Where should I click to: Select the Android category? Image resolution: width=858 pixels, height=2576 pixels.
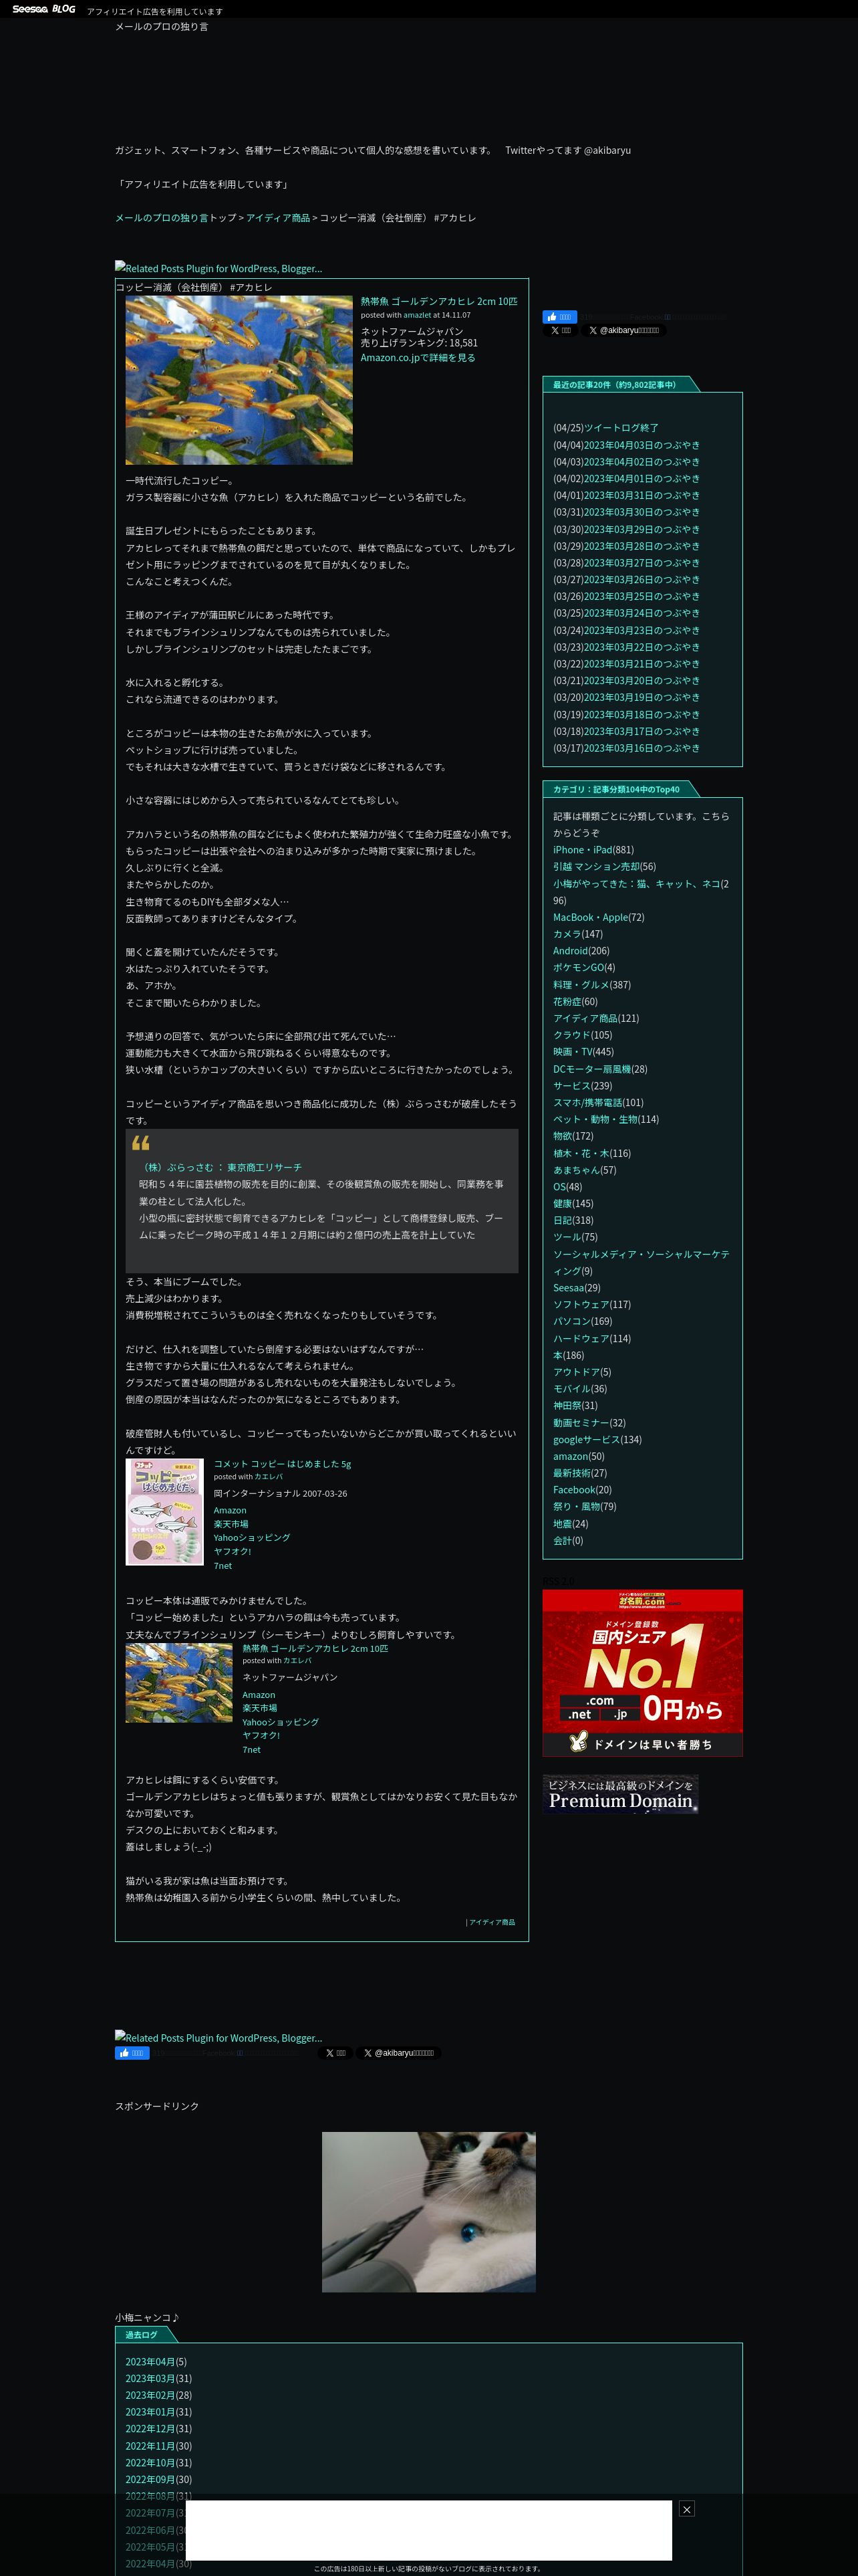click(571, 951)
